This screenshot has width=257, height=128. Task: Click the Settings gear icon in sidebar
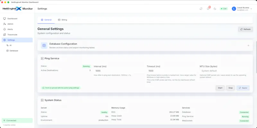pyautogui.click(x=4, y=40)
